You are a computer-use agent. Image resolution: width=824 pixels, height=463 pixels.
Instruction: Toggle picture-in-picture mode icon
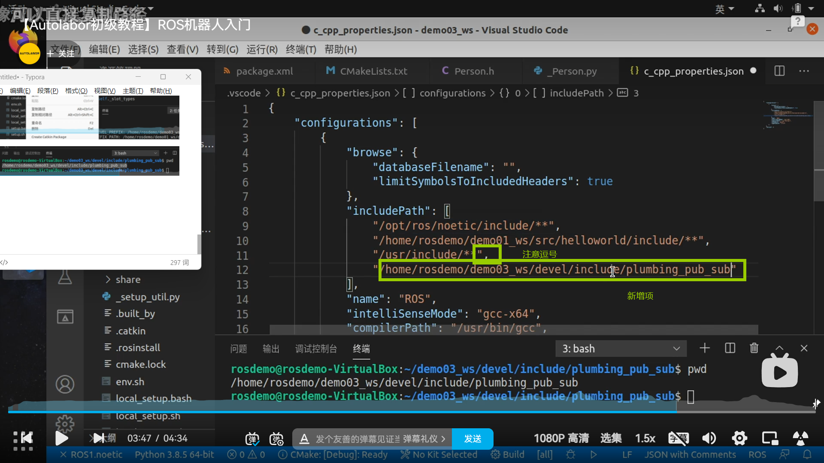pos(770,438)
